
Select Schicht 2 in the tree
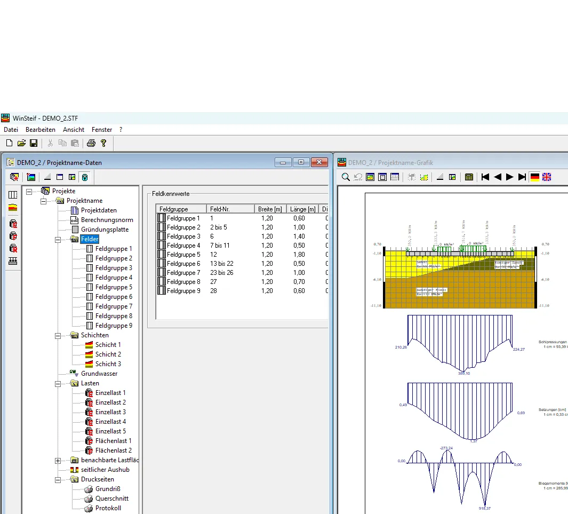[108, 354]
